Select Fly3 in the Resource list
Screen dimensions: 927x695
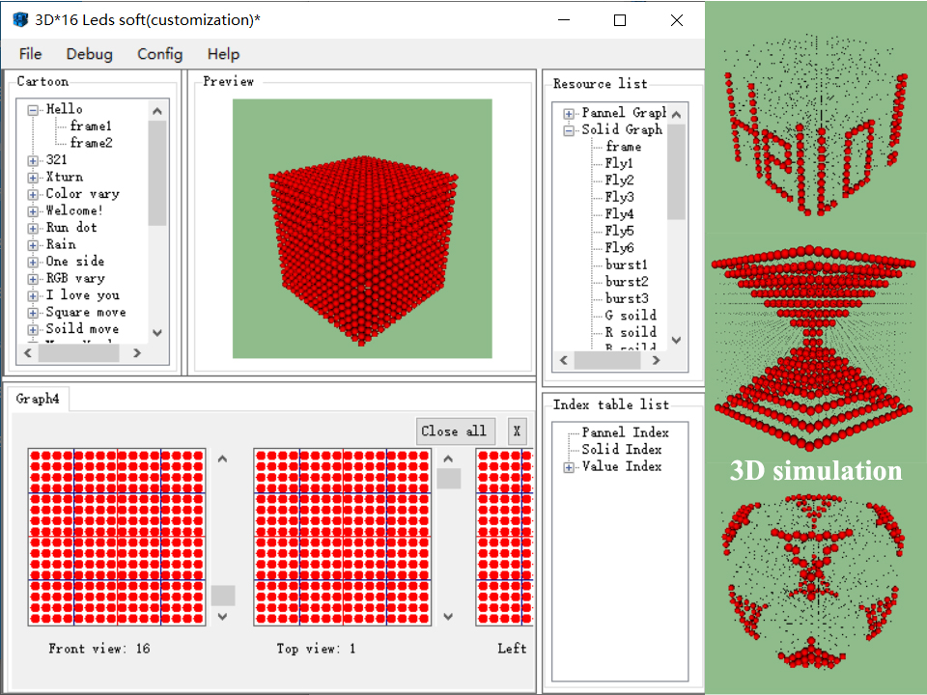619,197
